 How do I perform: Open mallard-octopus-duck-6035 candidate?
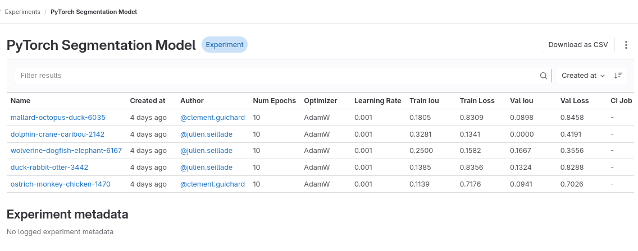tap(58, 118)
